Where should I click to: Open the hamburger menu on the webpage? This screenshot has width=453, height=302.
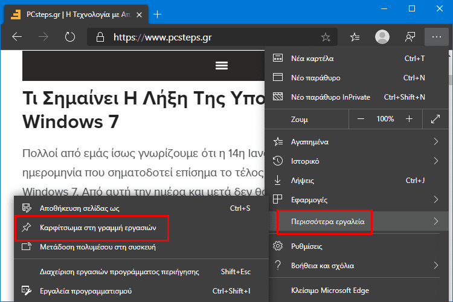(222, 66)
